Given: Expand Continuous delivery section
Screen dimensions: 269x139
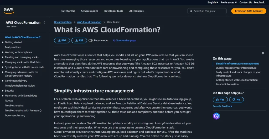Looking at the screenshot, I should pos(3,81).
